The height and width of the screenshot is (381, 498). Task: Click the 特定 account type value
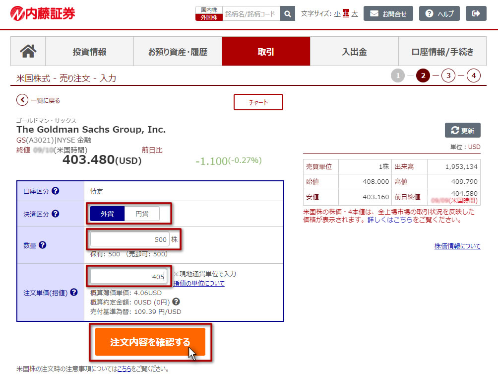(x=97, y=191)
